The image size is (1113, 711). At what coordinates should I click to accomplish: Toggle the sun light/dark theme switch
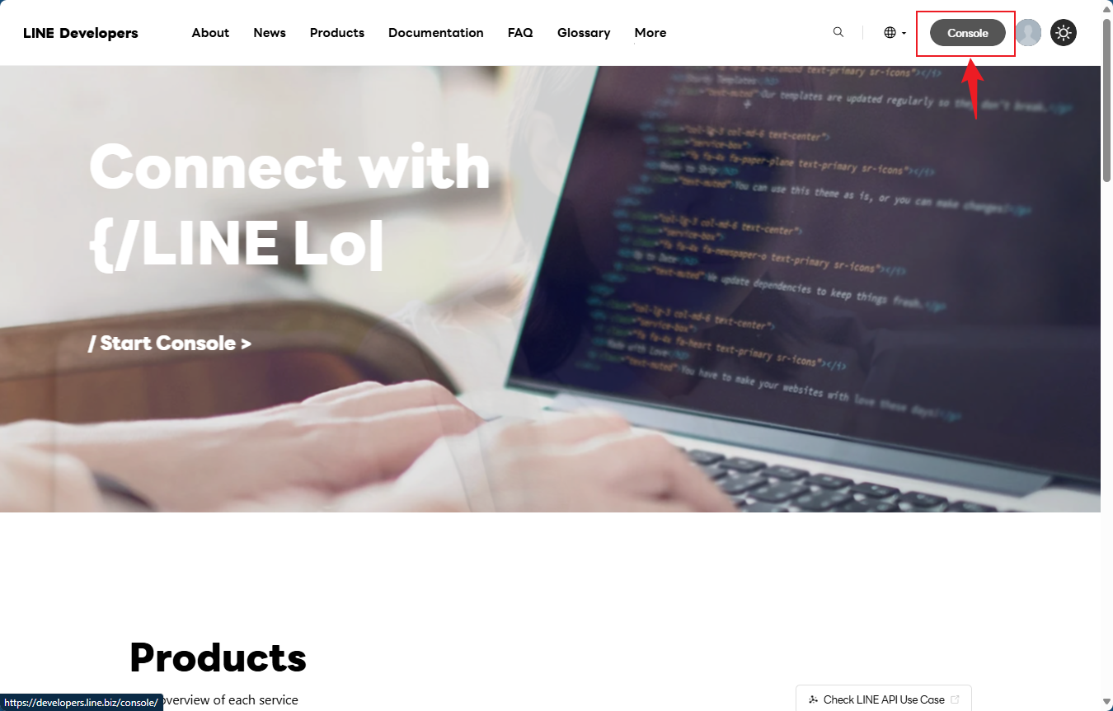1064,33
